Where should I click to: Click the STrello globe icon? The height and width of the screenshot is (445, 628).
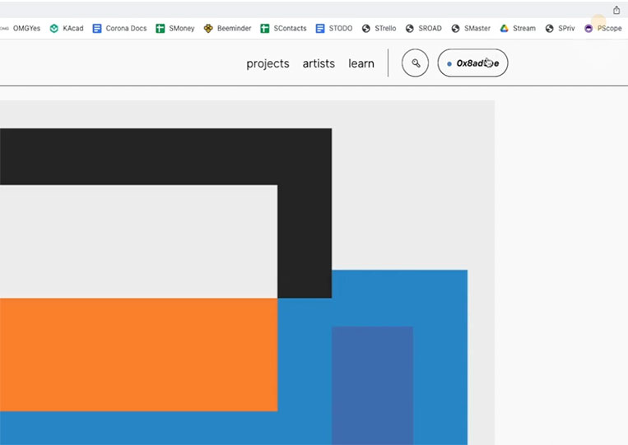tap(365, 29)
